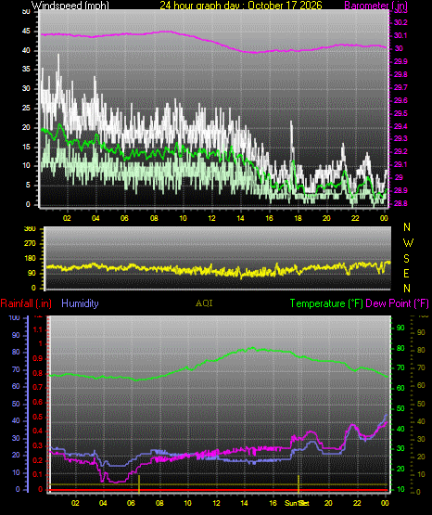Click the '270' wind direction axis value
Viewport: 432px width, 515px height.
(x=30, y=244)
